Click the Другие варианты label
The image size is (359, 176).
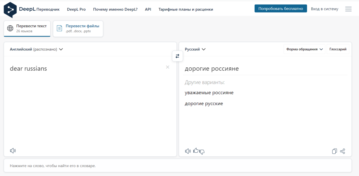pyautogui.click(x=205, y=82)
